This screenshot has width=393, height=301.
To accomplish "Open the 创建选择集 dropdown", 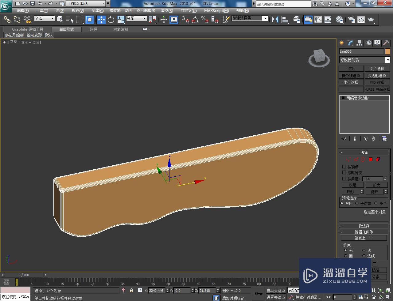I will [x=250, y=18].
